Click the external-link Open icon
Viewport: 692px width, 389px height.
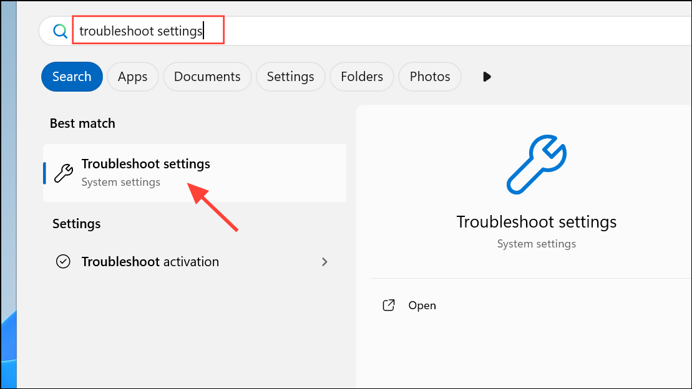tap(389, 305)
